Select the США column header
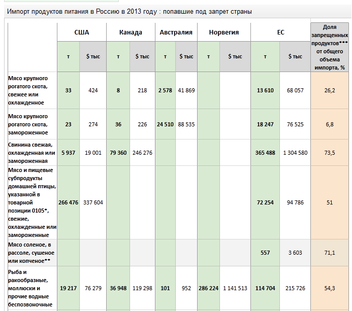The height and width of the screenshot is (311, 352). click(81, 32)
